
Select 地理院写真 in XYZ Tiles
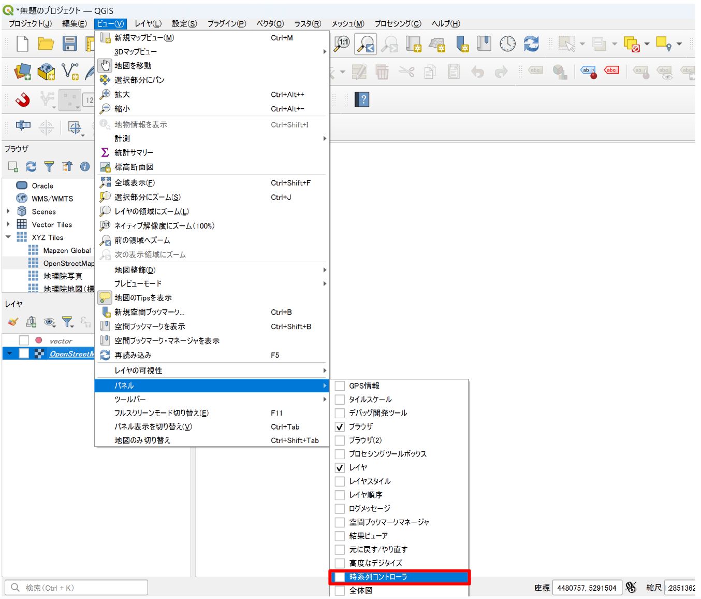pos(63,276)
